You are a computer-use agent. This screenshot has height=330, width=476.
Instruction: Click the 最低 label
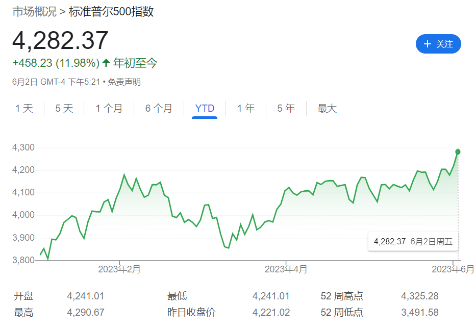[177, 296]
